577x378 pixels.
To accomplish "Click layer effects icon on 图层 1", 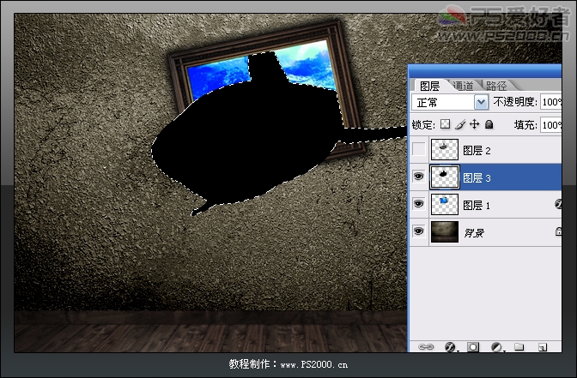I will click(558, 204).
